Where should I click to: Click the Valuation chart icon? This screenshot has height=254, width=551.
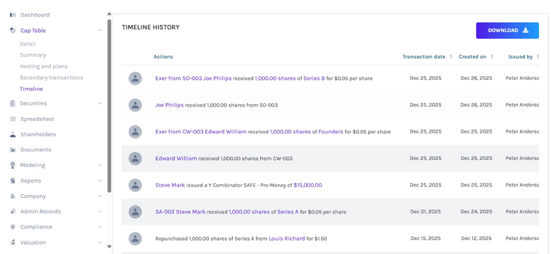click(13, 242)
